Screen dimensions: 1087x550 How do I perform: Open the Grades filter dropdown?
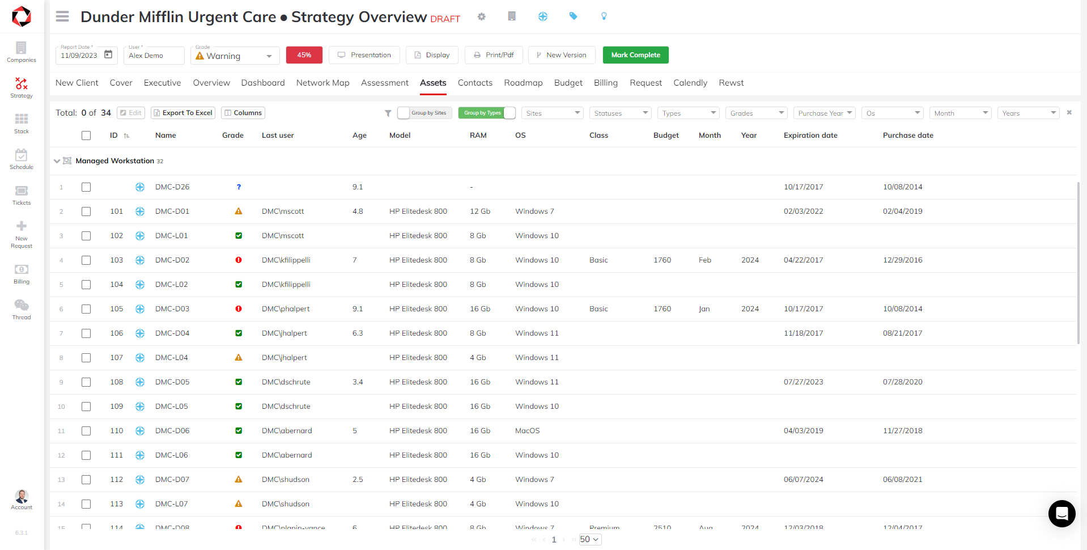point(757,113)
